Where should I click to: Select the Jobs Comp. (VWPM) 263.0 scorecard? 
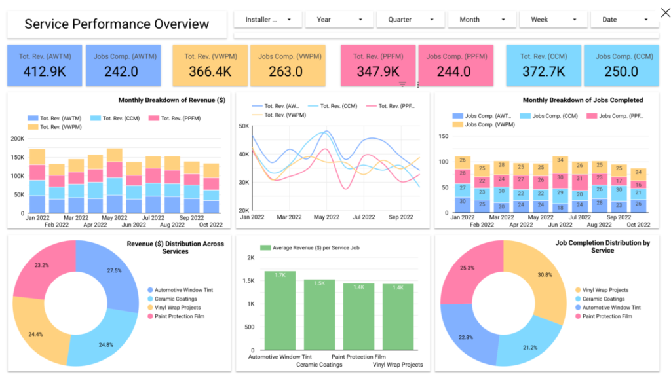point(288,65)
